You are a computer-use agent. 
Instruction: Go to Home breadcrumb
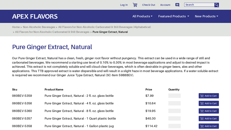click(16, 27)
